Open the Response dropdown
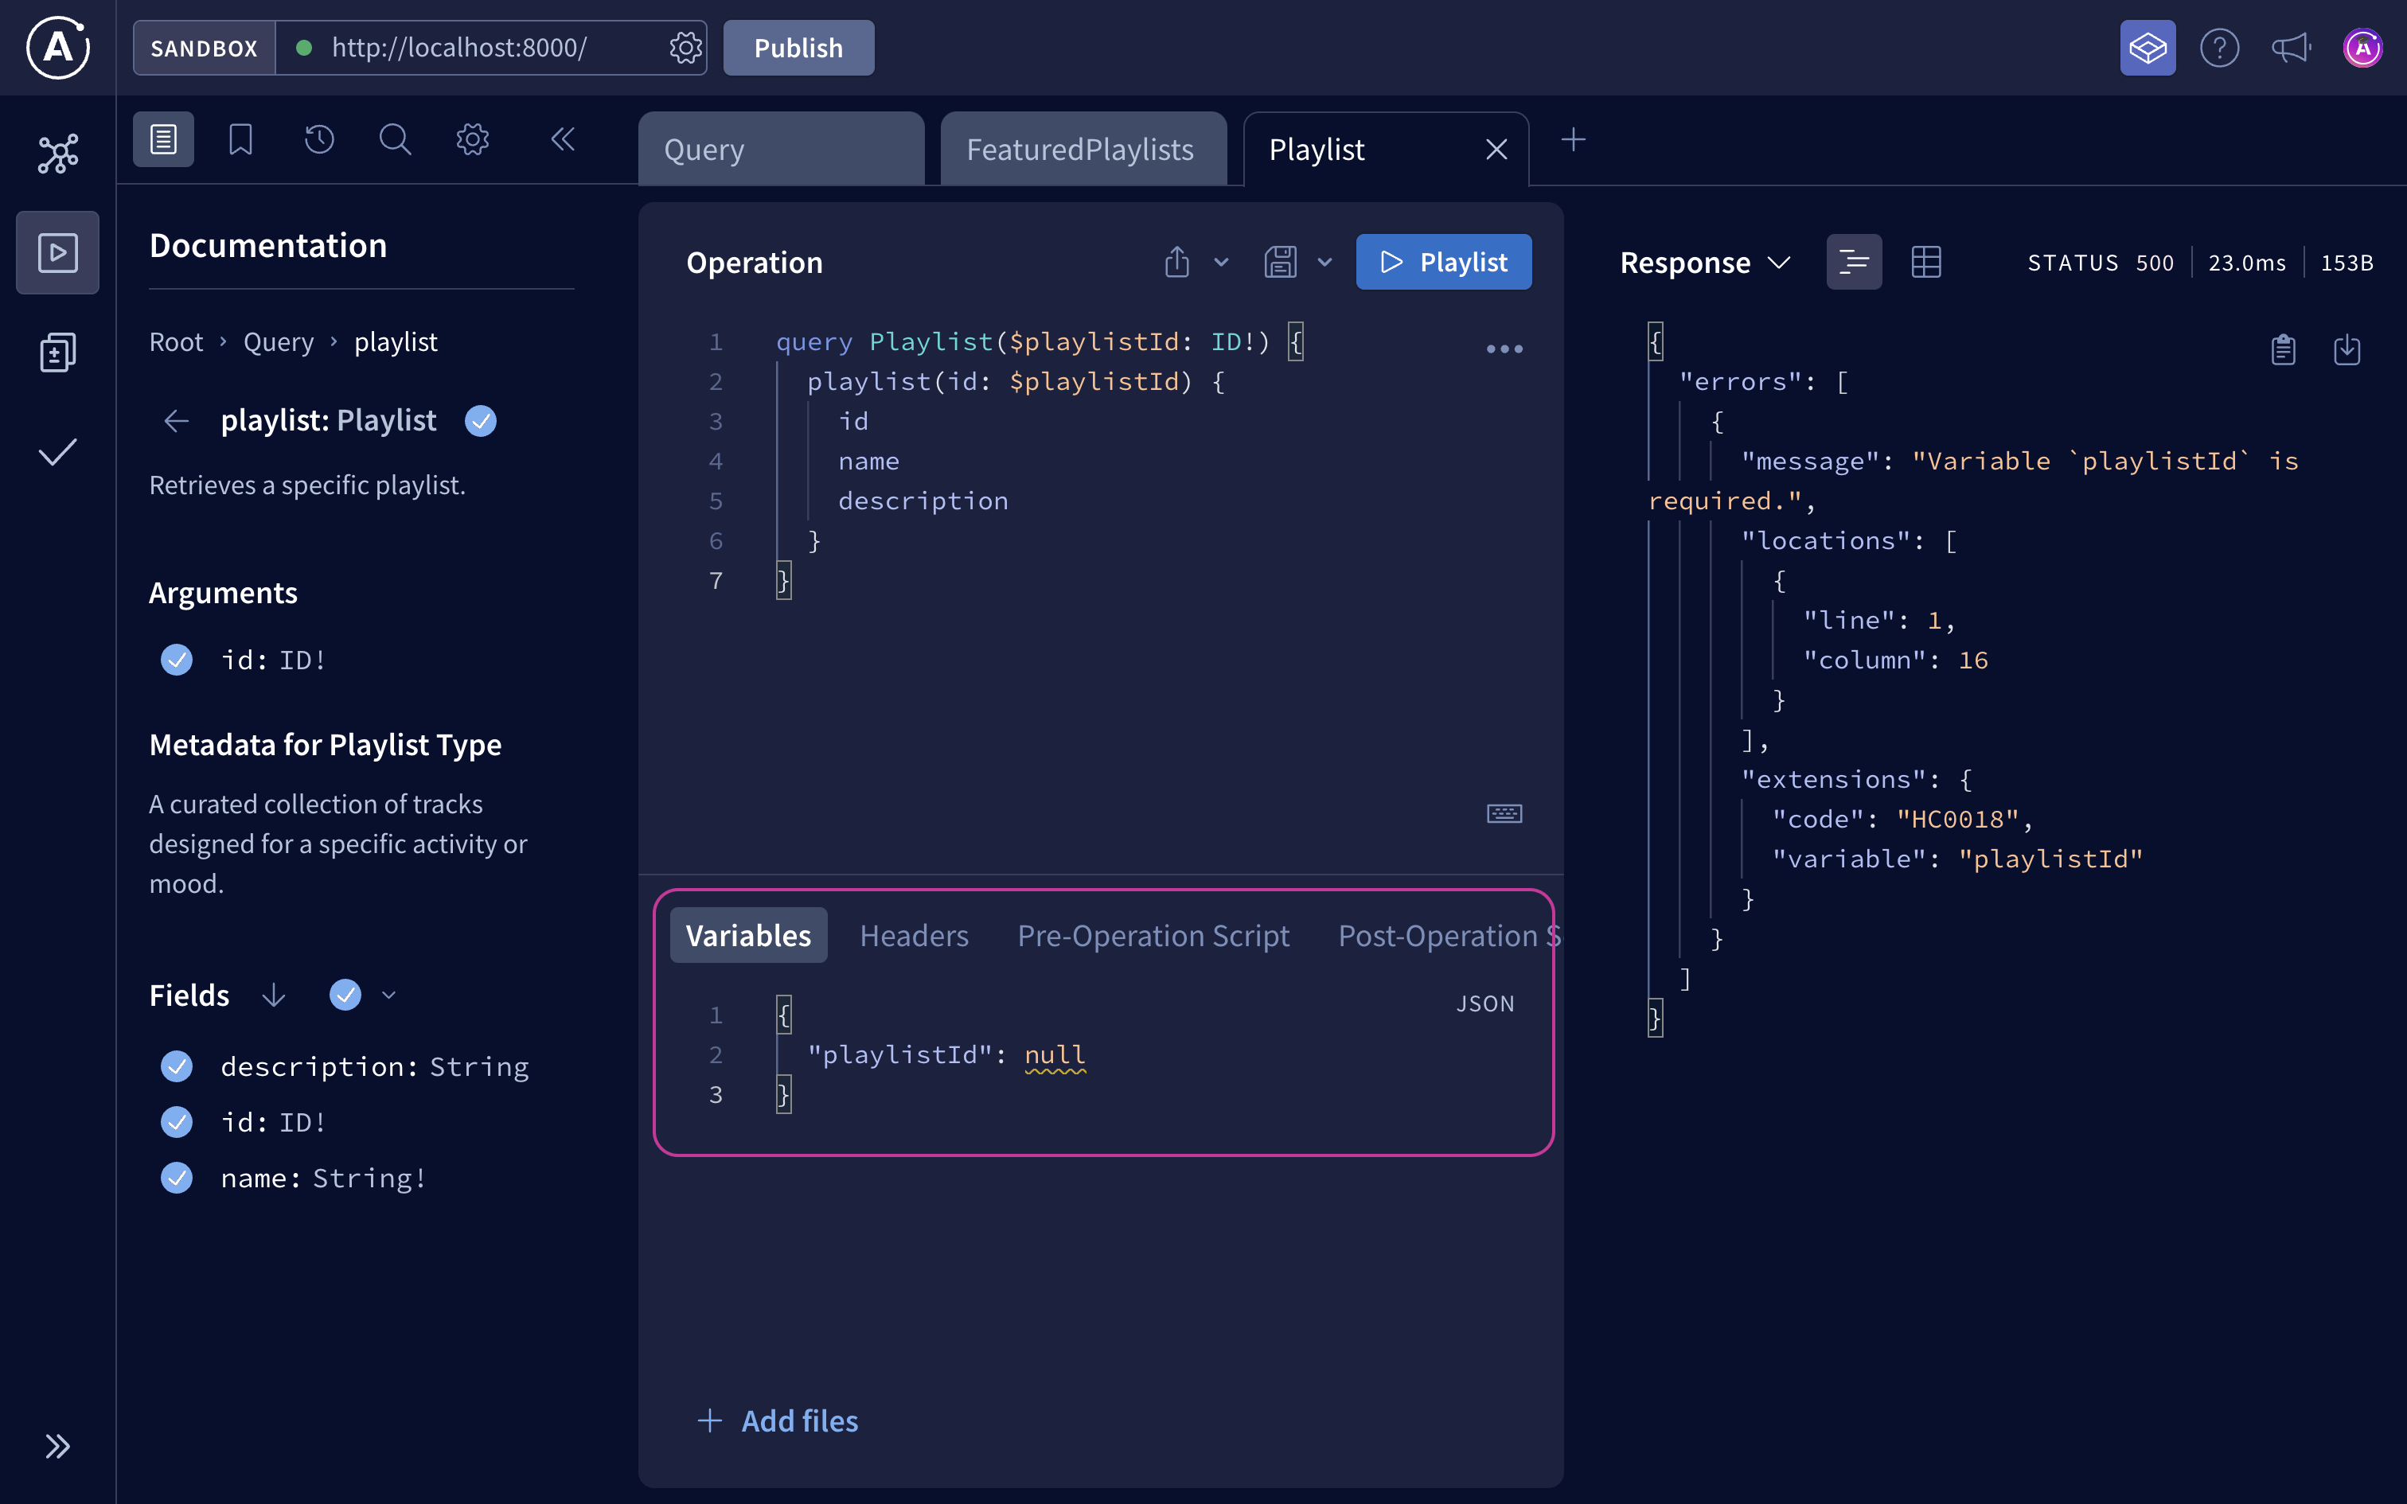 (1781, 262)
